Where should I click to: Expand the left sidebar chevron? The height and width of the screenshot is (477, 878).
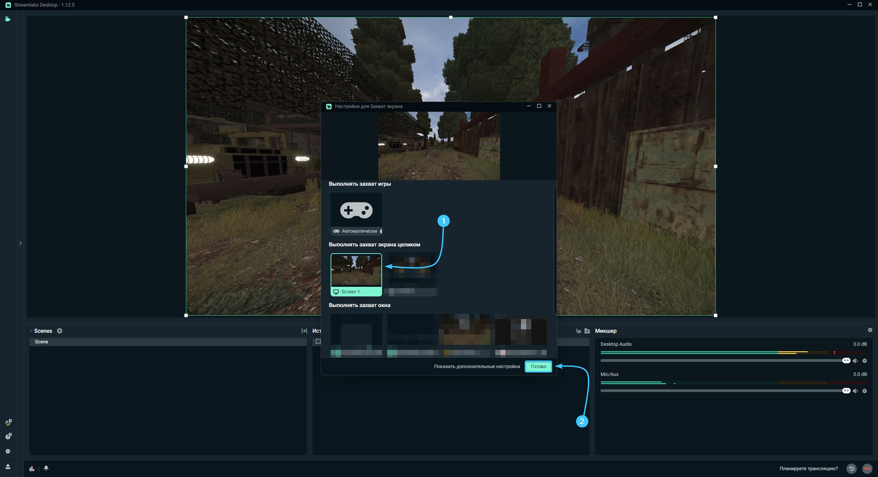[21, 243]
